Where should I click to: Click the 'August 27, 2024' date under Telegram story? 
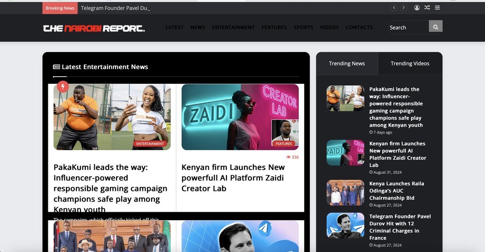tap(386, 245)
